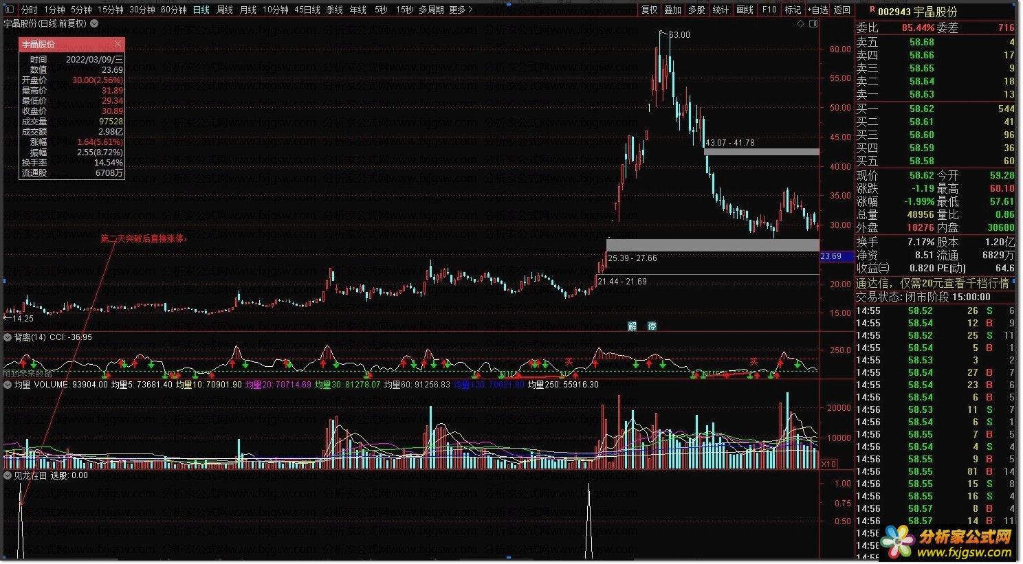Toggle side panel icon atop chart

click(x=813, y=23)
